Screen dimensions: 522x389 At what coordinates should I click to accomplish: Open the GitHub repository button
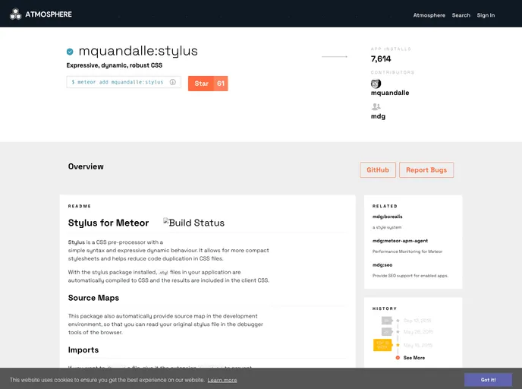point(378,170)
